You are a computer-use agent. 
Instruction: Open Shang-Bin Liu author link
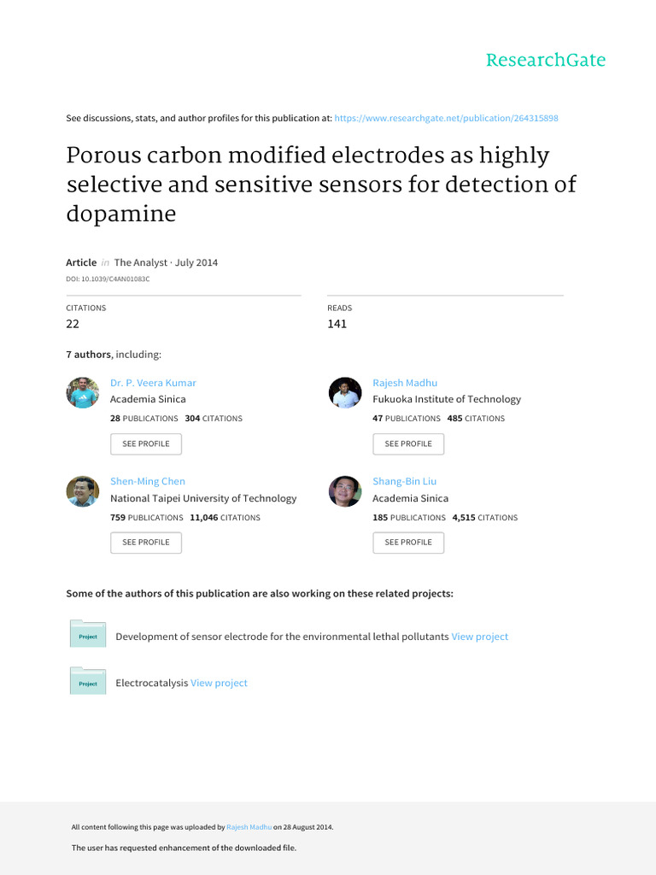pos(404,481)
